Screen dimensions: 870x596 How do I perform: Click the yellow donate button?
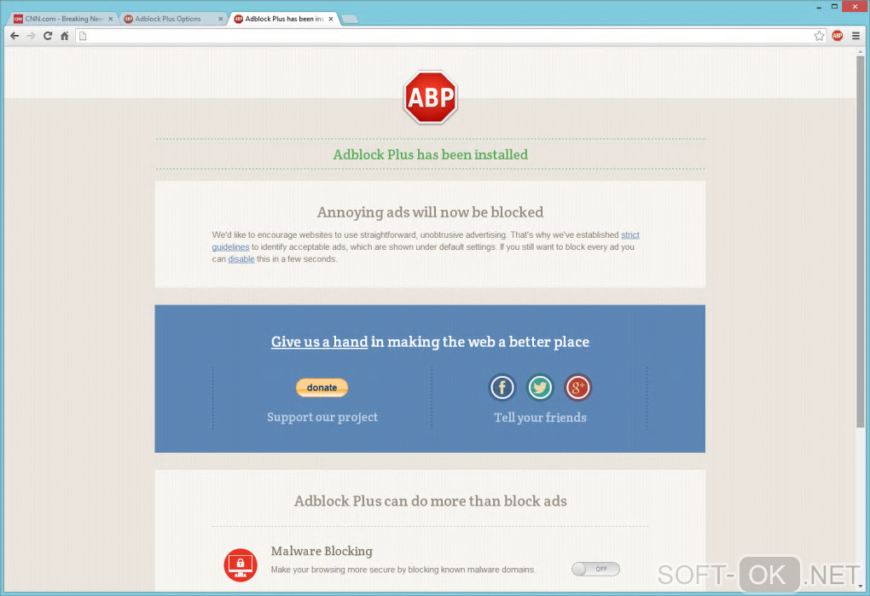coord(322,388)
